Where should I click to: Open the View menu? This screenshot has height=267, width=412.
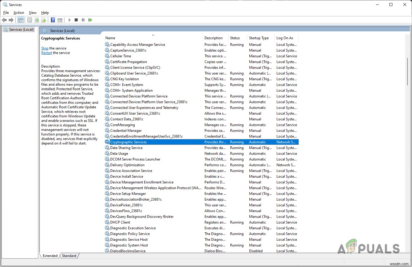[x=32, y=13]
